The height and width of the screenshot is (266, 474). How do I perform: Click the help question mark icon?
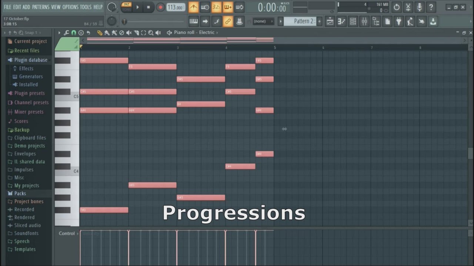tap(431, 7)
